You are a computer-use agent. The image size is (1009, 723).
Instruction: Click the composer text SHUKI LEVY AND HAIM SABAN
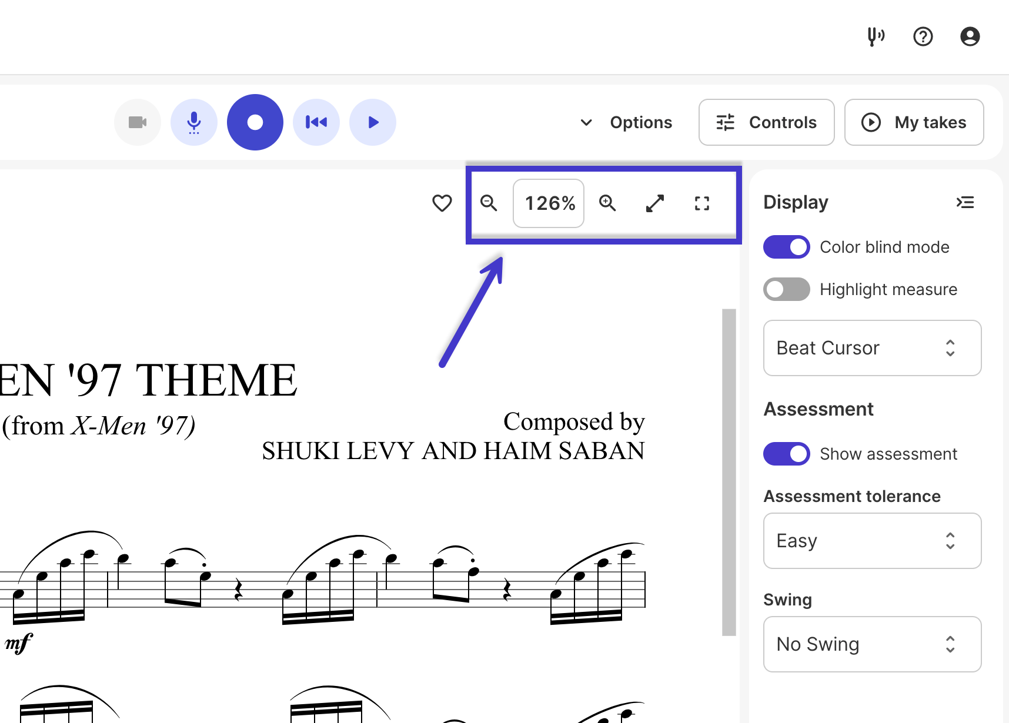click(x=453, y=451)
